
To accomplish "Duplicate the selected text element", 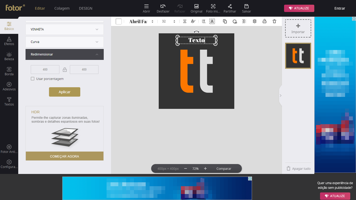I will click(225, 21).
